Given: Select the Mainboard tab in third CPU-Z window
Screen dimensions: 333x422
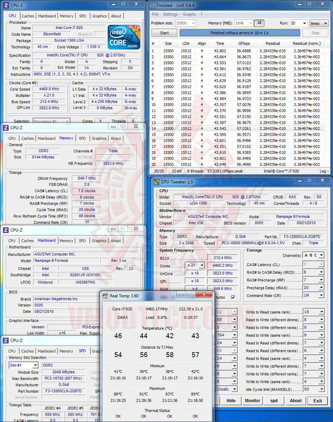Looking at the screenshot, I should [x=47, y=240].
